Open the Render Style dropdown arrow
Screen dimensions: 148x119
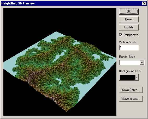click(x=142, y=62)
